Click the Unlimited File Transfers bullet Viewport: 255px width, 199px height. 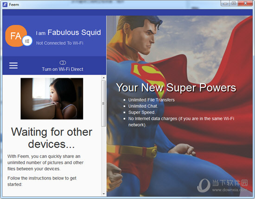(x=152, y=100)
